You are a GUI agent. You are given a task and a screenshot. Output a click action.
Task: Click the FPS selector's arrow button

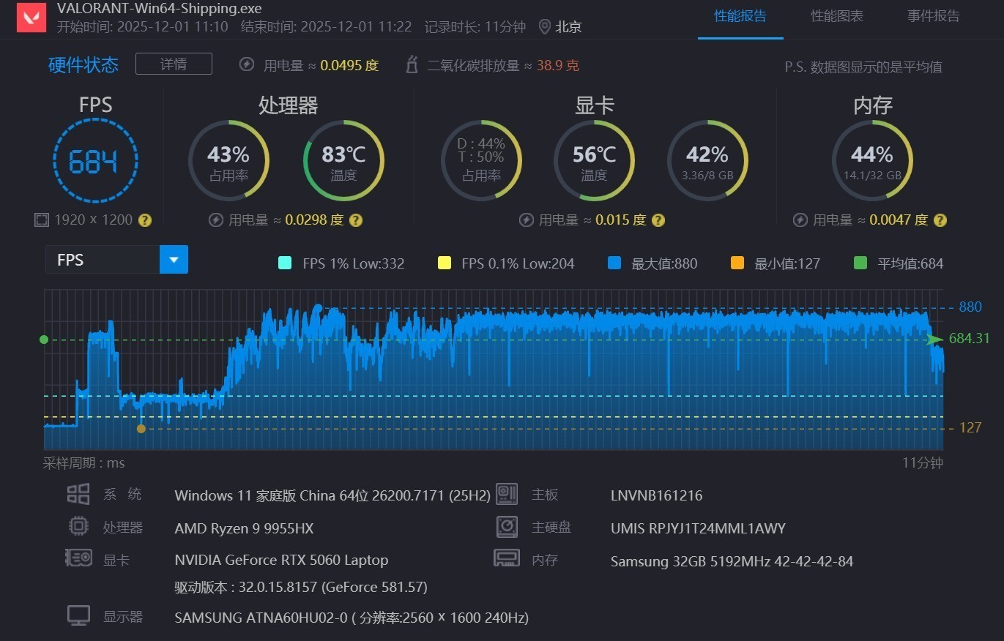point(174,259)
